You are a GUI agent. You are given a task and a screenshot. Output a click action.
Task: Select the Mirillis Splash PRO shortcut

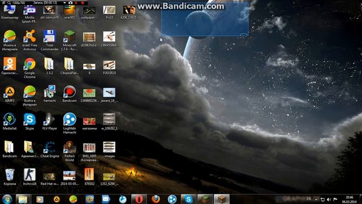click(29, 14)
